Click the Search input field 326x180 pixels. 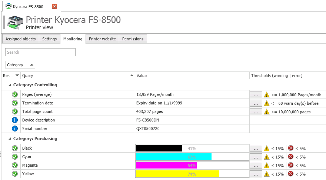(40, 52)
